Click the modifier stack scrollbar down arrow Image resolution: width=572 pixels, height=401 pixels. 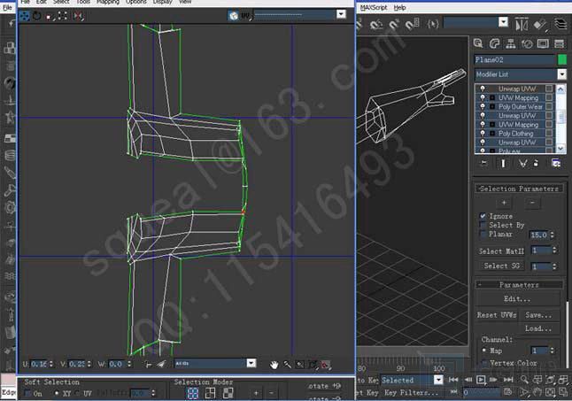[x=560, y=149]
